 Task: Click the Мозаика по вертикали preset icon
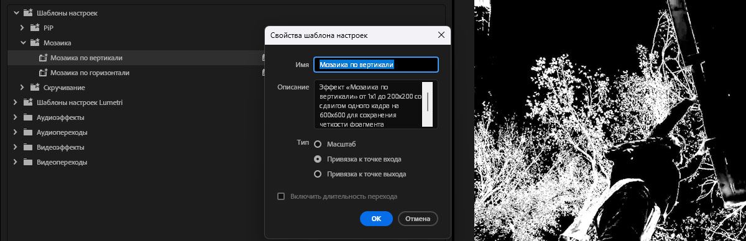(x=43, y=58)
